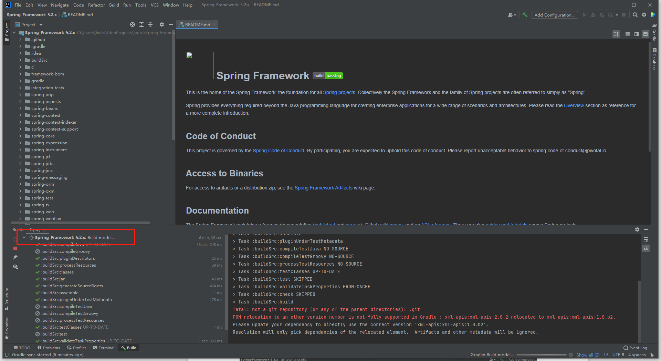Click Show all (2) background tasks link
The height and width of the screenshot is (361, 661).
(588, 355)
